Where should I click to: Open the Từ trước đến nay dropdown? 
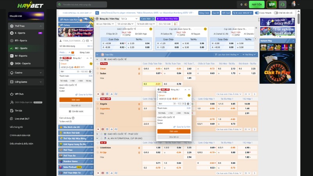[x=146, y=24]
